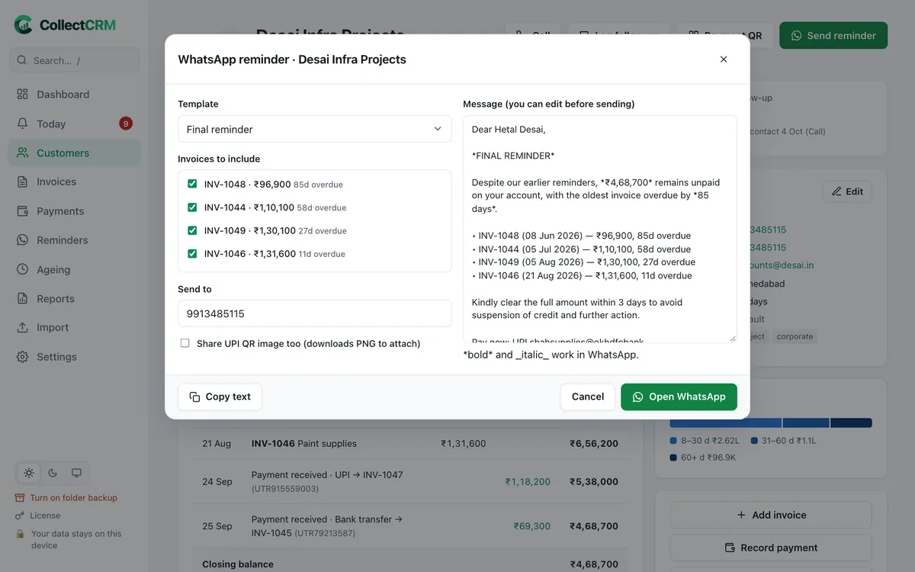This screenshot has width=915, height=572.
Task: Click inside the Message text area
Action: point(600,229)
